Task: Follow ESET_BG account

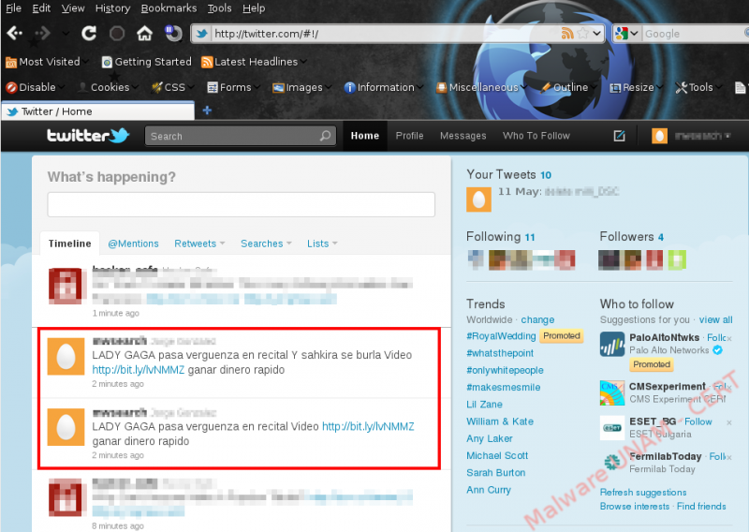Action: (x=698, y=421)
